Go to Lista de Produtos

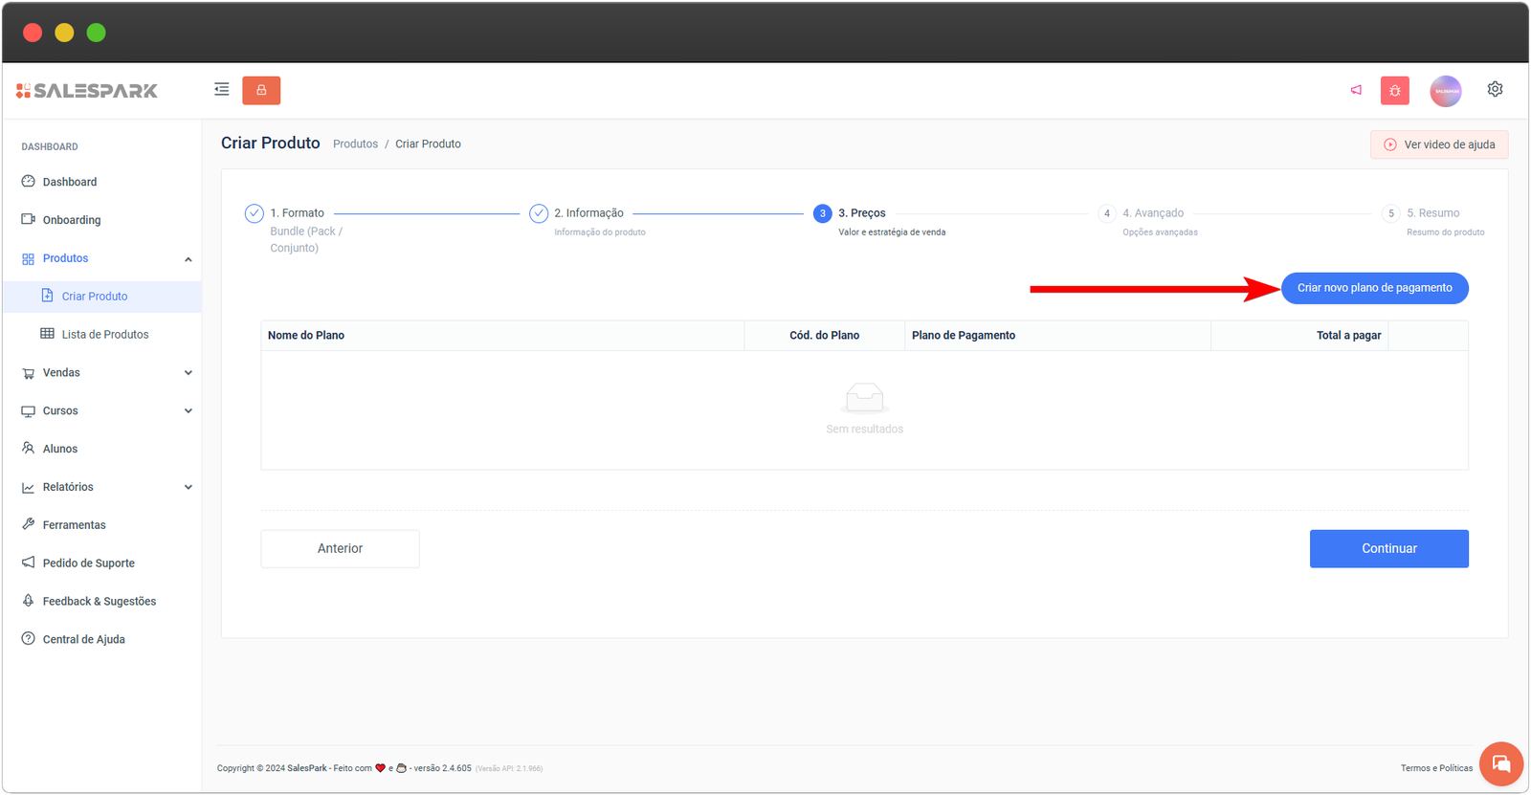105,335
